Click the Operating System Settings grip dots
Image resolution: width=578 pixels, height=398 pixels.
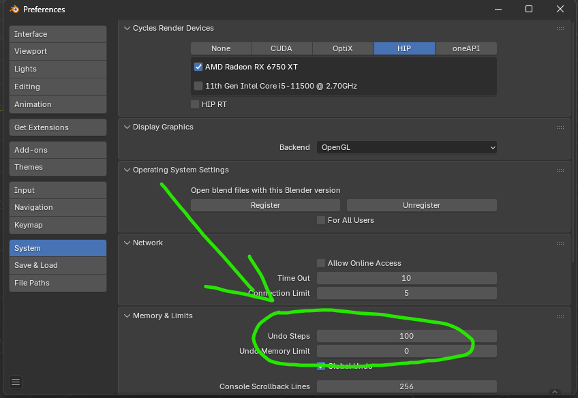tap(560, 170)
